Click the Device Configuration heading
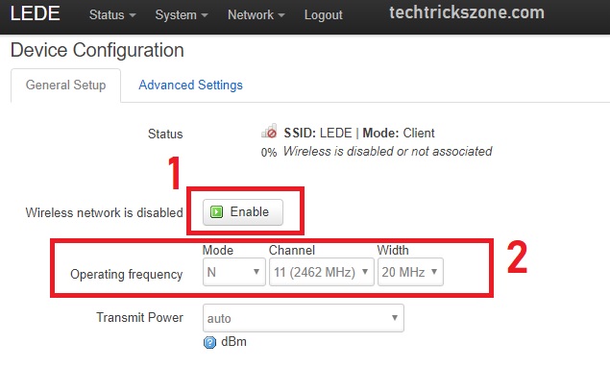The height and width of the screenshot is (392, 610). pyautogui.click(x=97, y=50)
